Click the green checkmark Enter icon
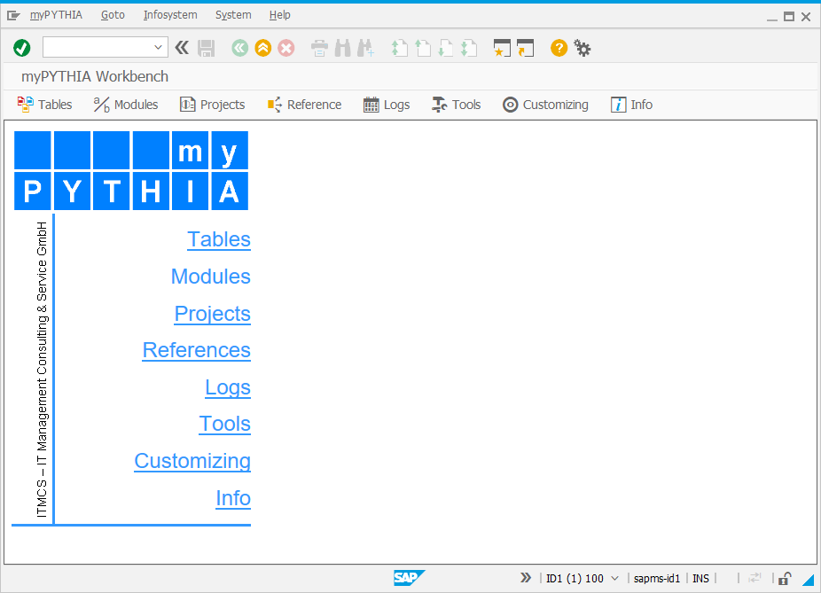 click(22, 48)
